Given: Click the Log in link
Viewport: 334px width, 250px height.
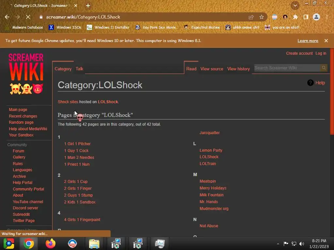Looking at the screenshot, I should click(x=321, y=53).
